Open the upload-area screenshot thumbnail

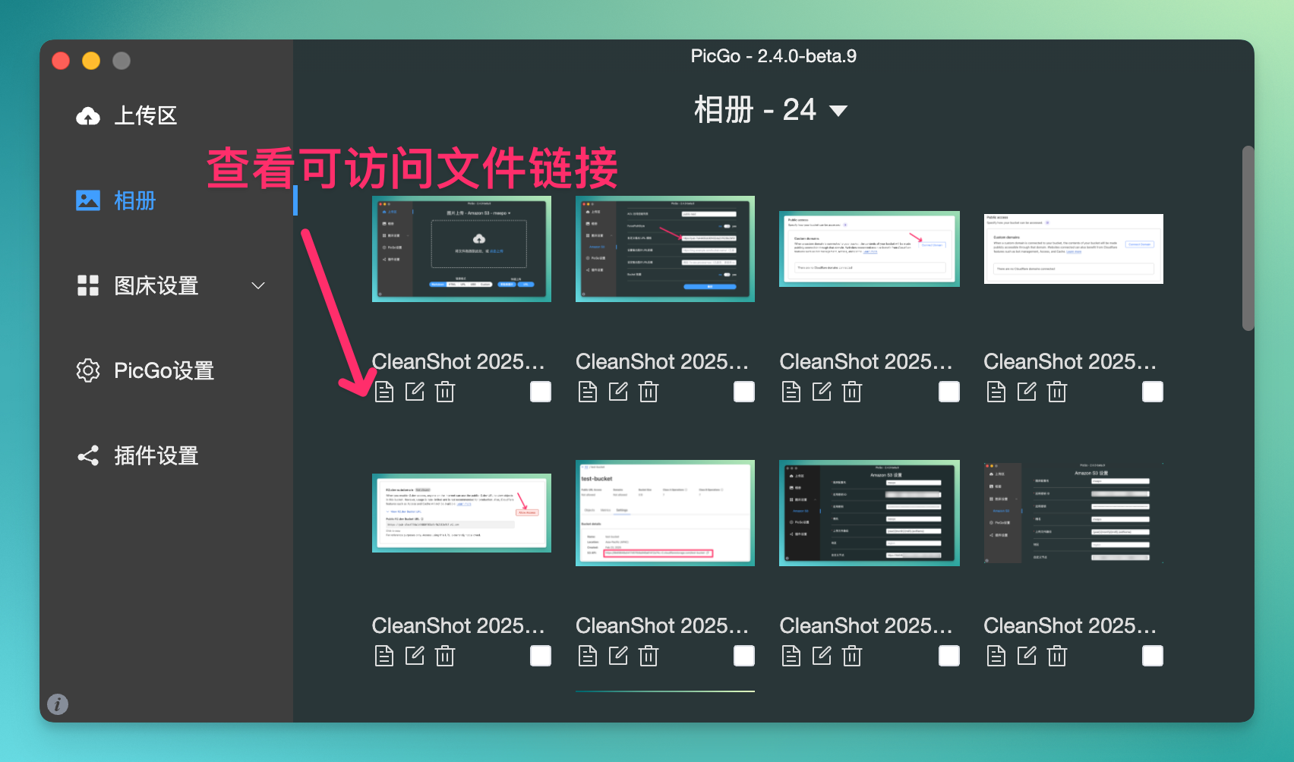pos(462,249)
